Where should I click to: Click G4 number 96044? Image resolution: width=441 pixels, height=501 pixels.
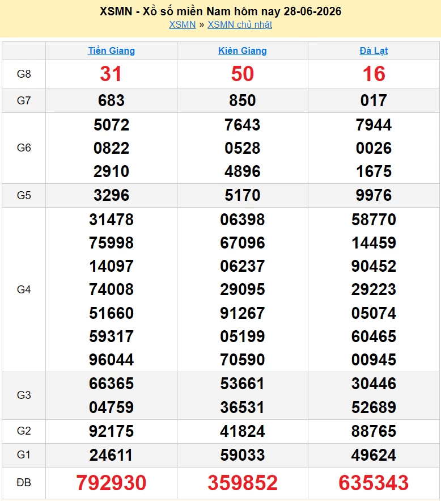pos(111,360)
